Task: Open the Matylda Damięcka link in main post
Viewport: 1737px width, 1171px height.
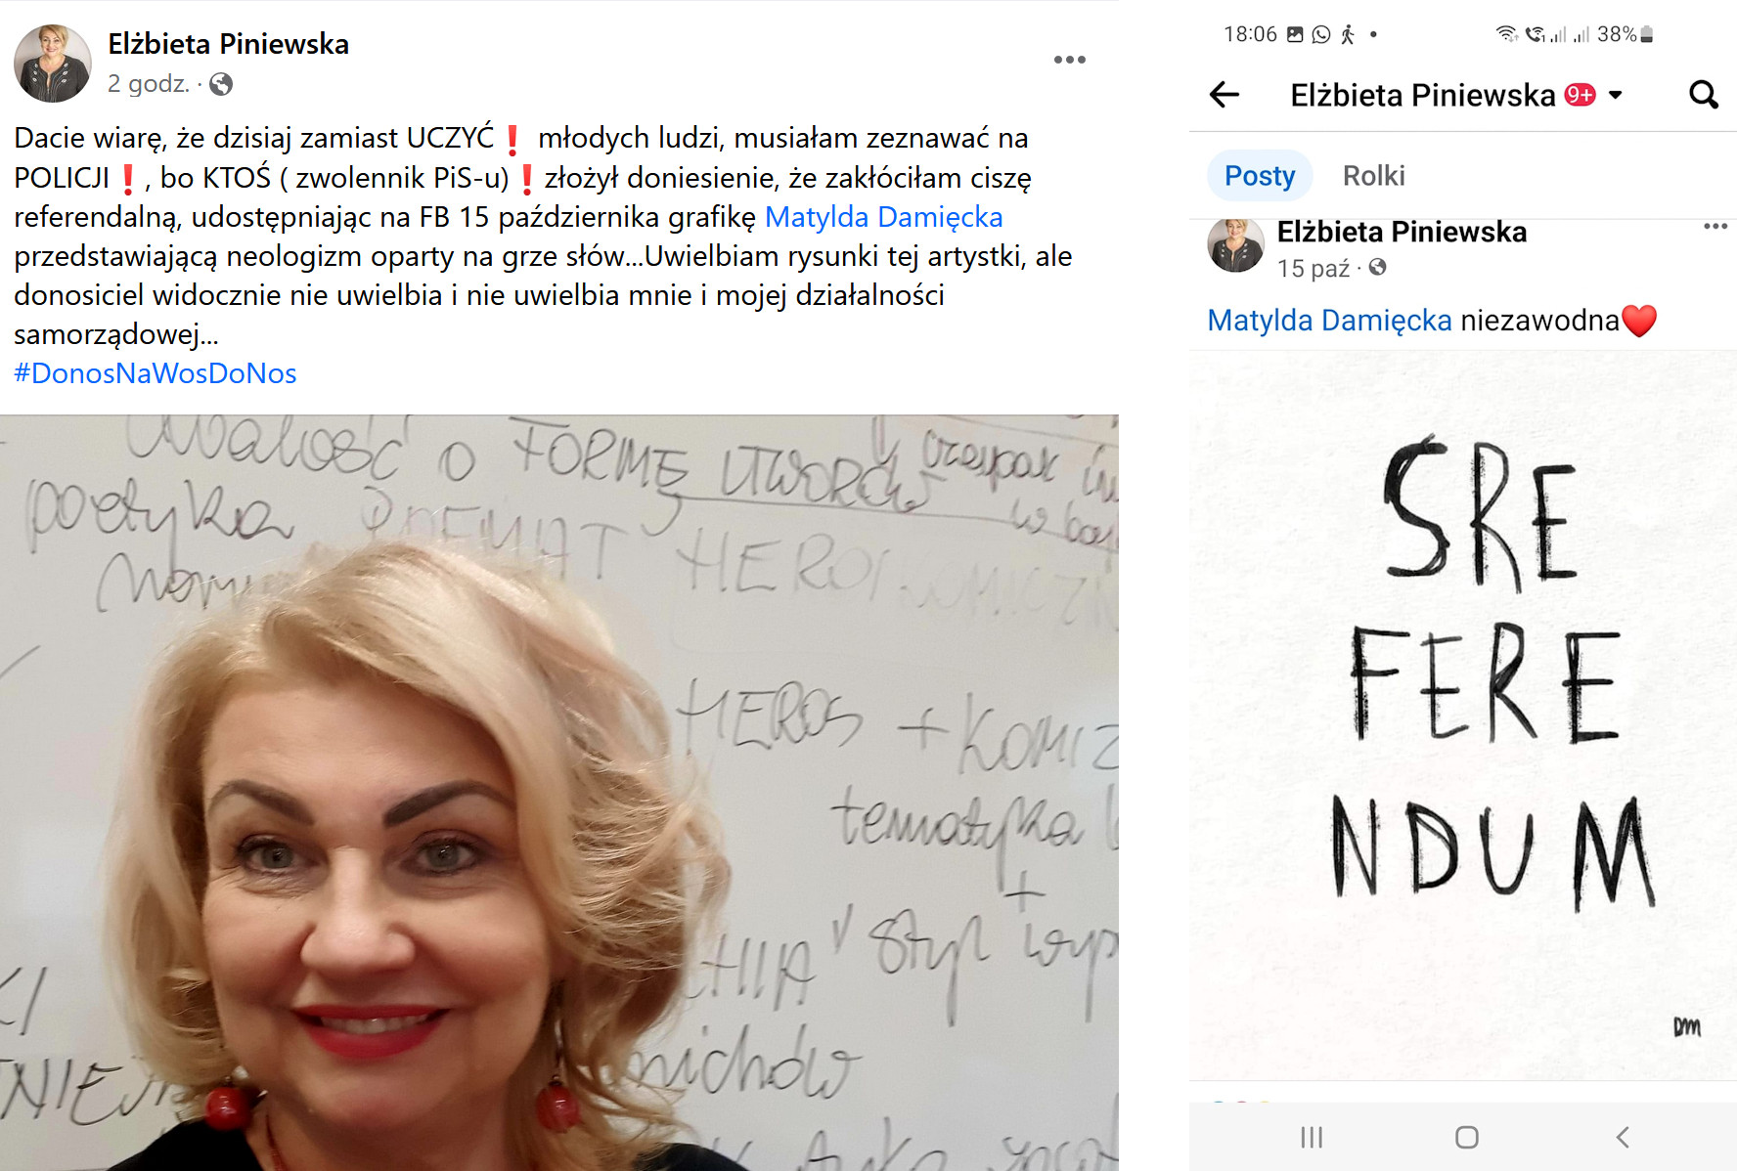Action: click(883, 217)
